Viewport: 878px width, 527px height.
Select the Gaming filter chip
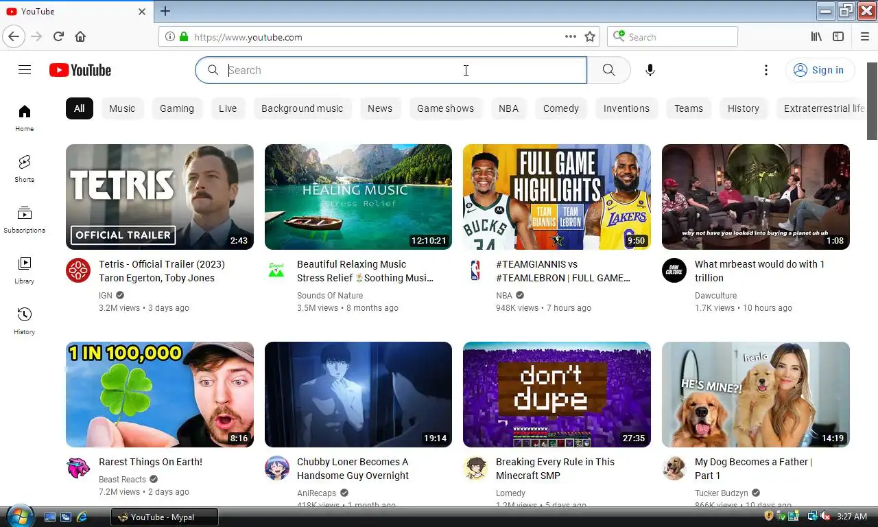pyautogui.click(x=177, y=108)
